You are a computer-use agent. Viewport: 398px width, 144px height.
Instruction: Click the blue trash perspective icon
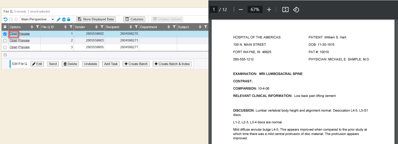click(64, 19)
